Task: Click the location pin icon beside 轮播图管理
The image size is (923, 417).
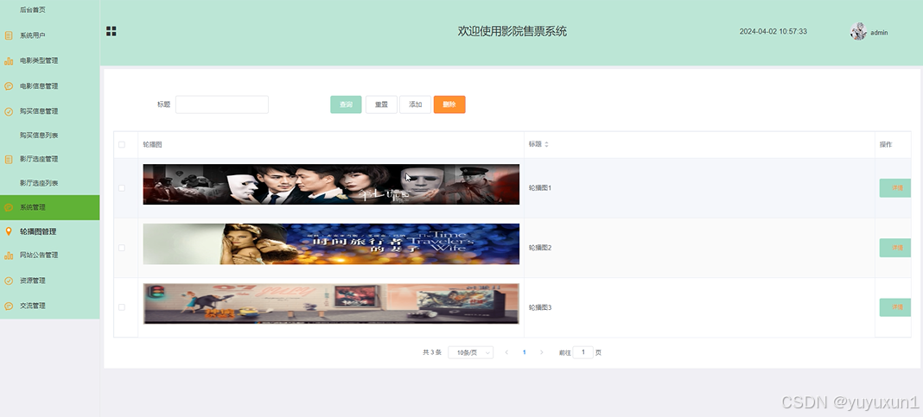Action: click(x=9, y=231)
